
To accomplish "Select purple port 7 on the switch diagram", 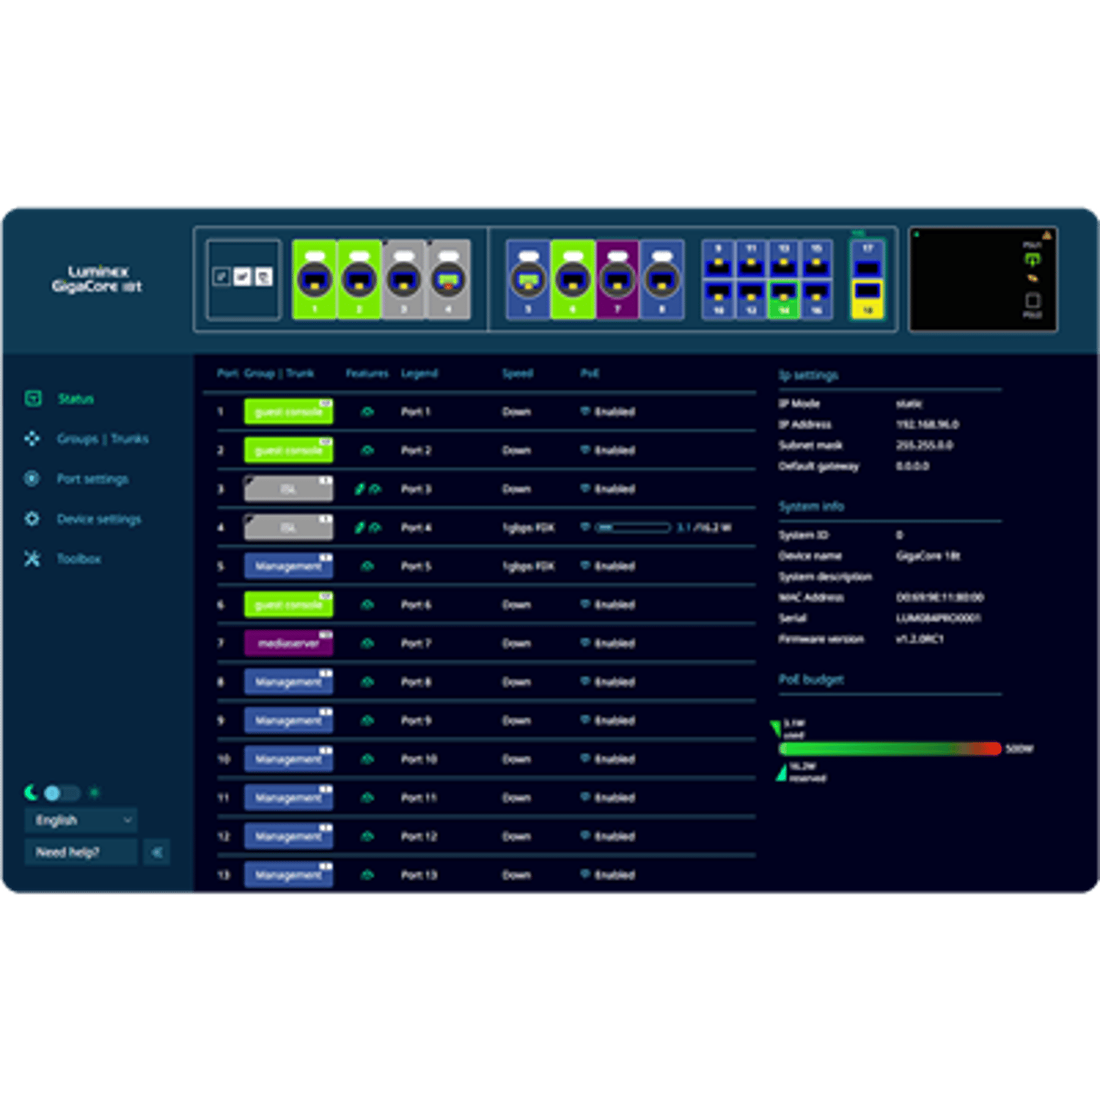I will 617,279.
